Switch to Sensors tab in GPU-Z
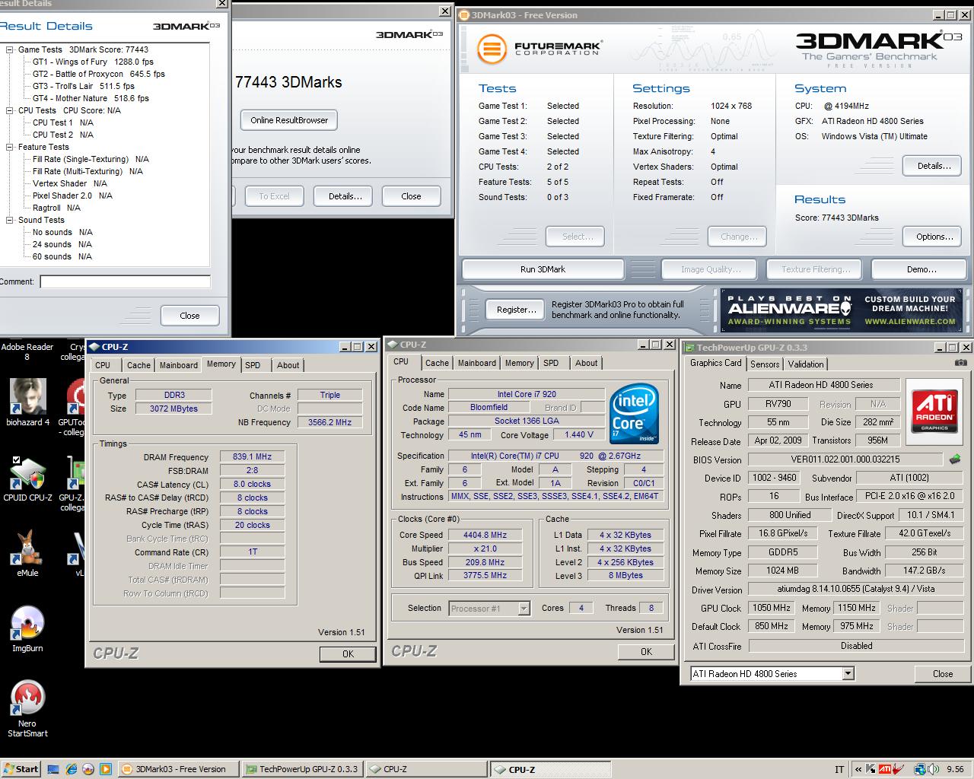Viewport: 974px width, 779px height. click(765, 364)
